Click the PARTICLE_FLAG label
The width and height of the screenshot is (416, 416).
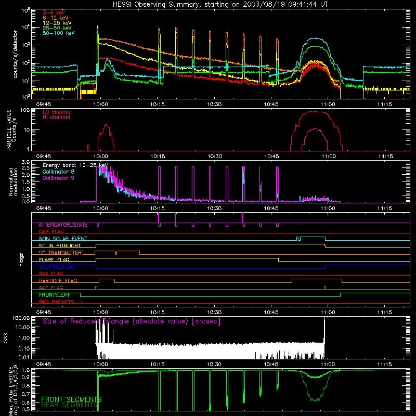(x=58, y=281)
